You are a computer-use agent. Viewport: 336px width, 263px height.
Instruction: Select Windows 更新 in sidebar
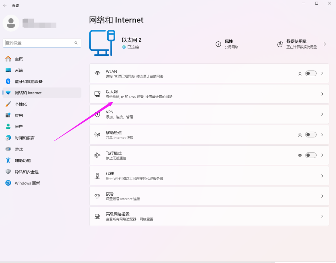point(27,183)
